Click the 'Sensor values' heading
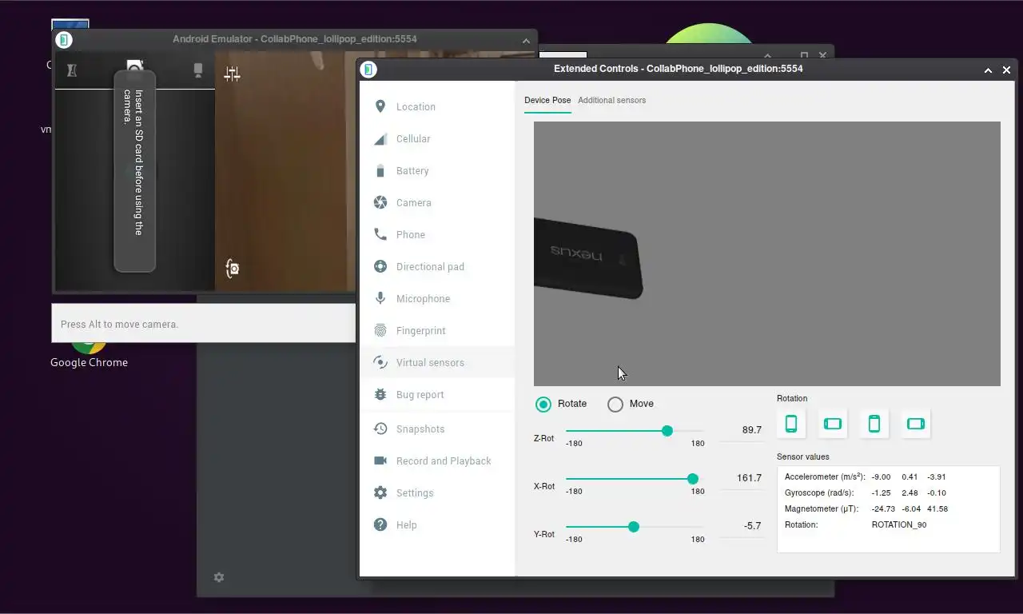 coord(803,457)
